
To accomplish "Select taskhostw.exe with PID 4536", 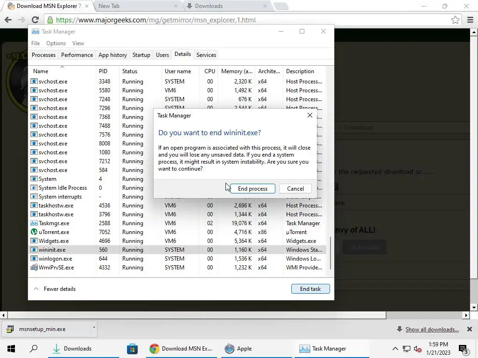I will click(177, 206).
